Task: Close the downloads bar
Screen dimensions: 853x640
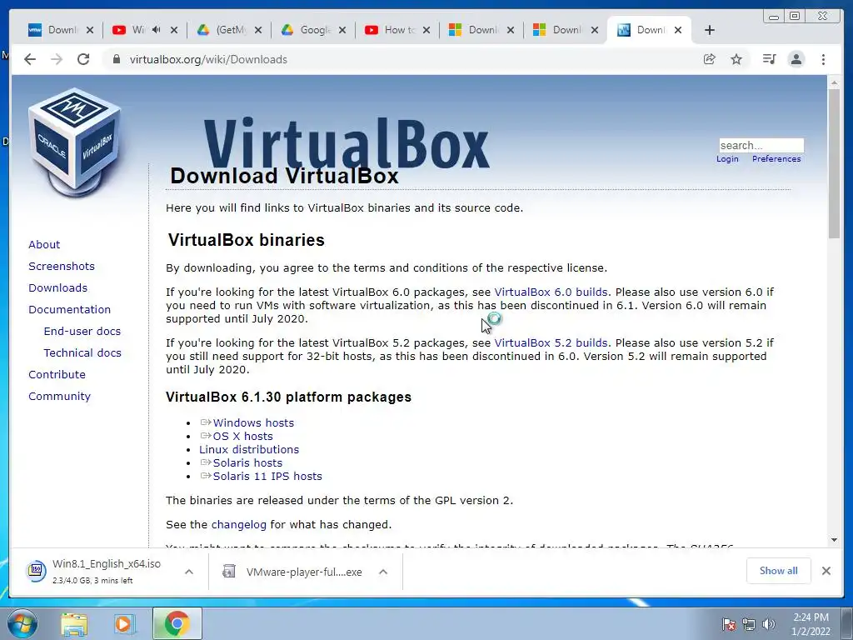Action: tap(826, 571)
